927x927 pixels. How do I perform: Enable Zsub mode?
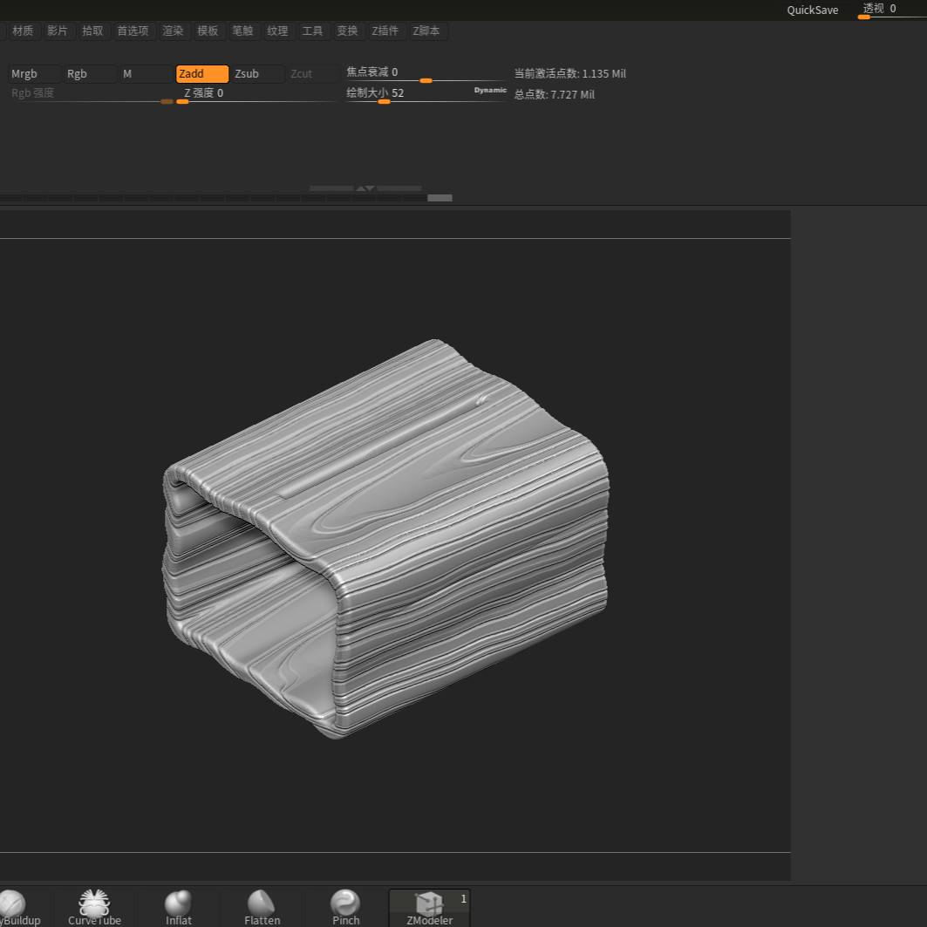(257, 74)
